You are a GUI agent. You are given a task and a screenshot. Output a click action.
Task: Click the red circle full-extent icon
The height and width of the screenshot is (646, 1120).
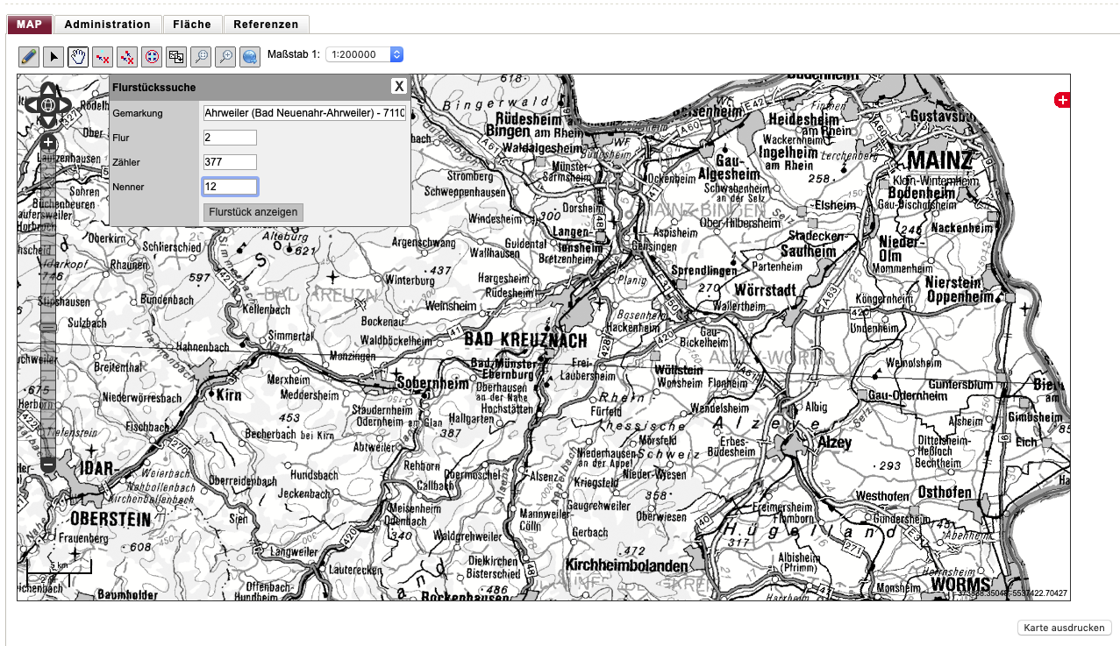point(152,57)
